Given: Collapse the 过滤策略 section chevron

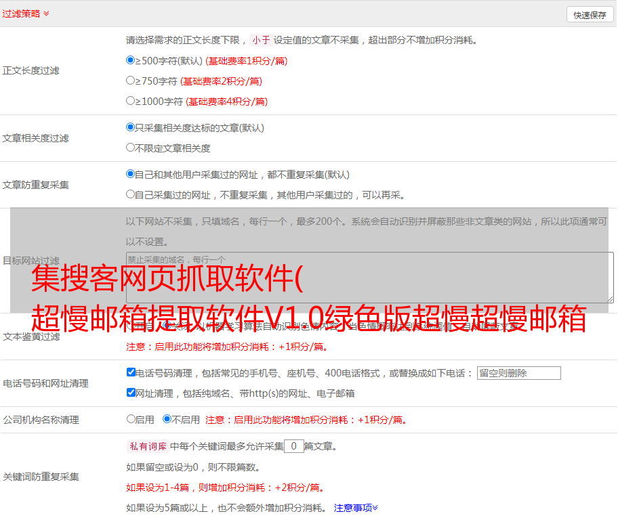Looking at the screenshot, I should (x=46, y=14).
